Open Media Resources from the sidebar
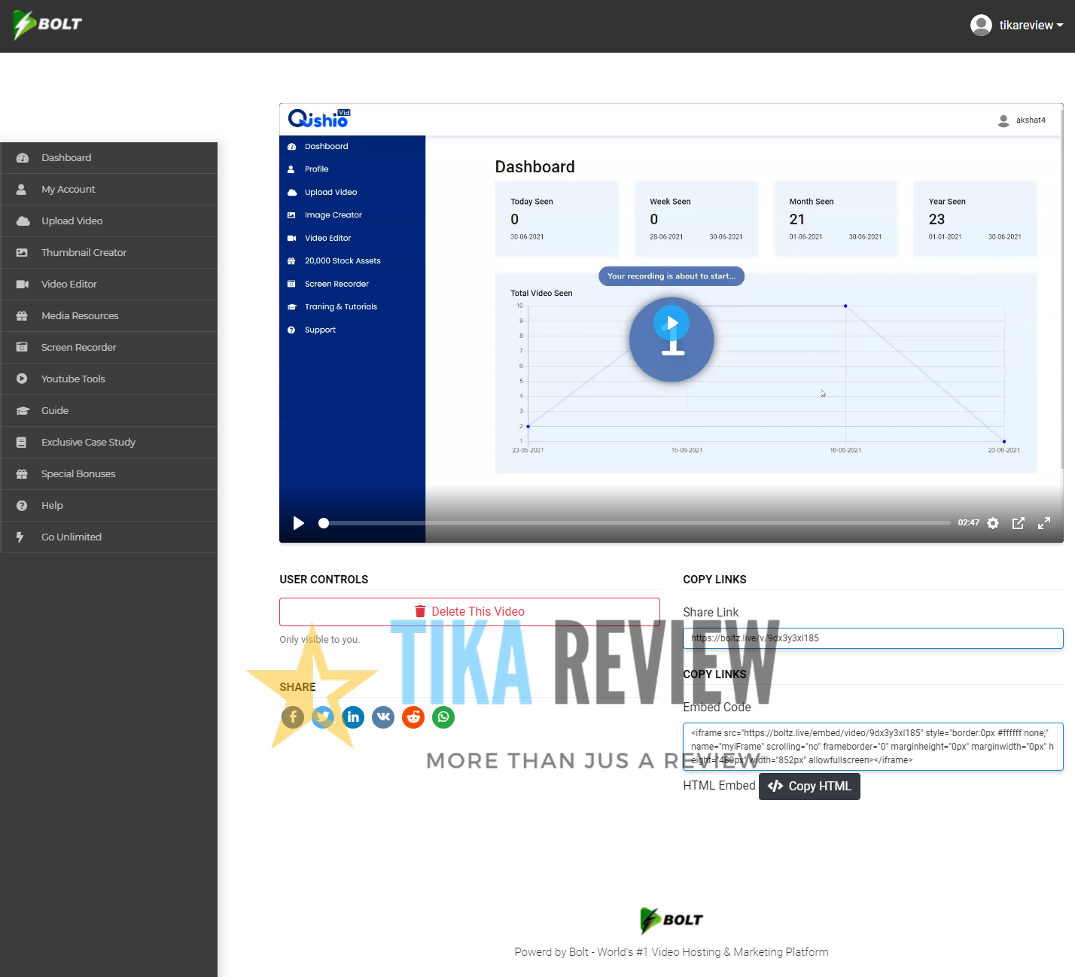The height and width of the screenshot is (977, 1075). 80,315
